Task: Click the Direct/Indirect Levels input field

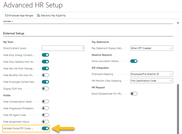Action: coord(63,48)
